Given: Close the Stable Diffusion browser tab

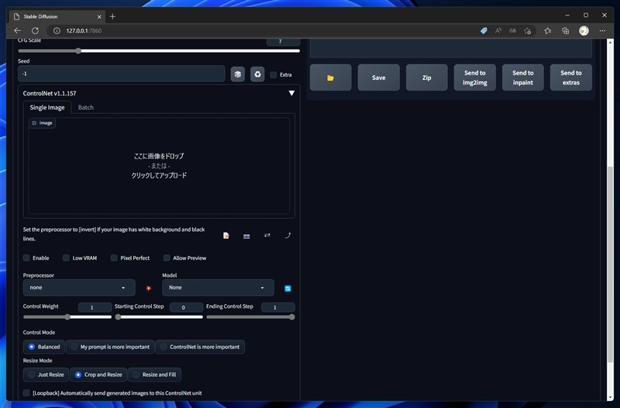Looking at the screenshot, I should 99,16.
